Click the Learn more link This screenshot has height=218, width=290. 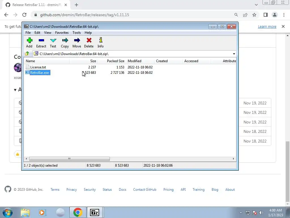point(267,26)
